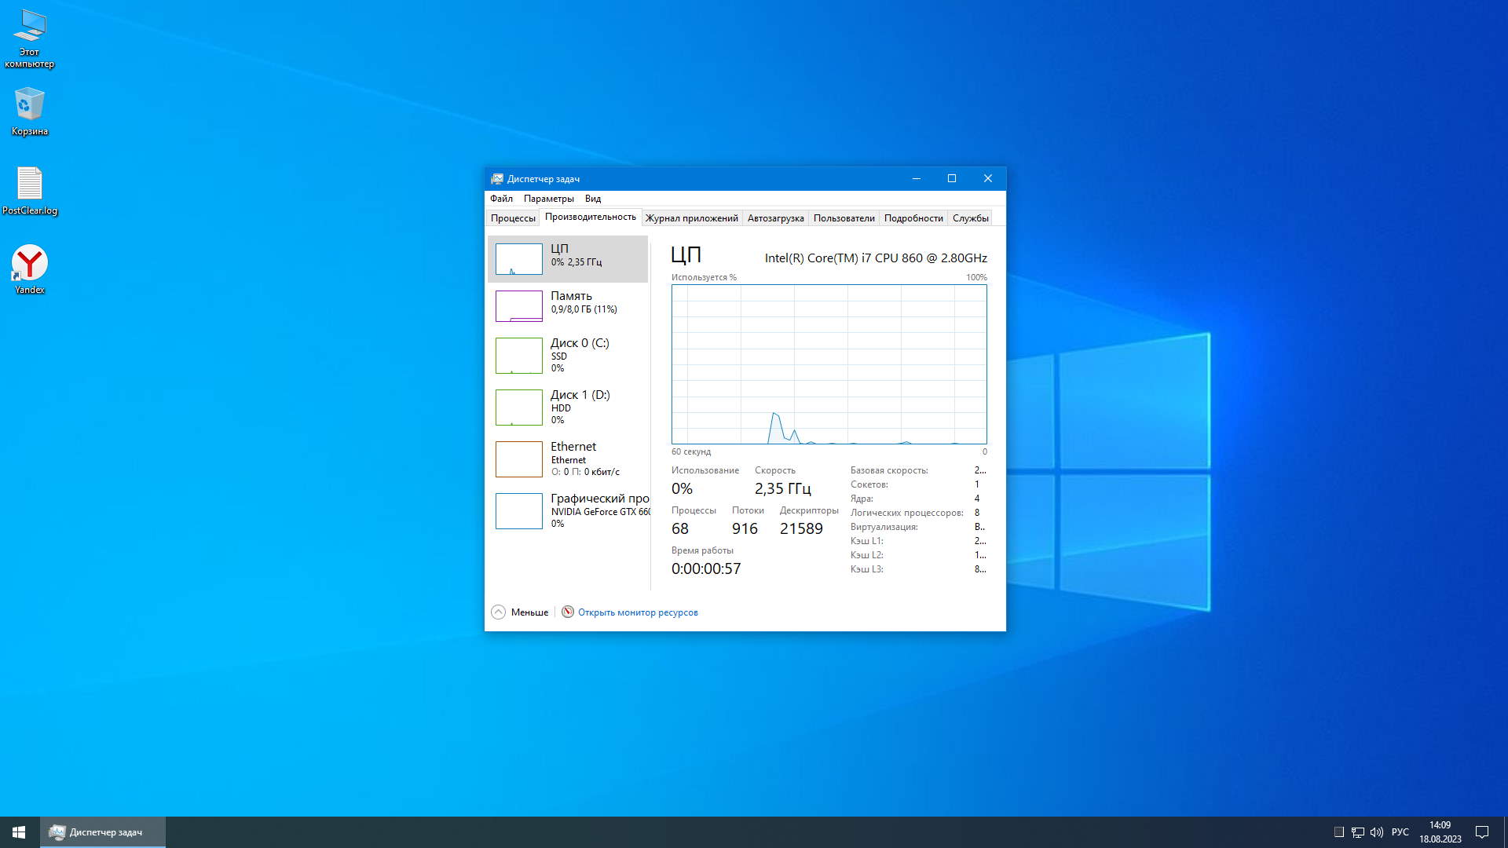Switch to the Автозагрузка tab
The height and width of the screenshot is (848, 1508).
pos(775,218)
